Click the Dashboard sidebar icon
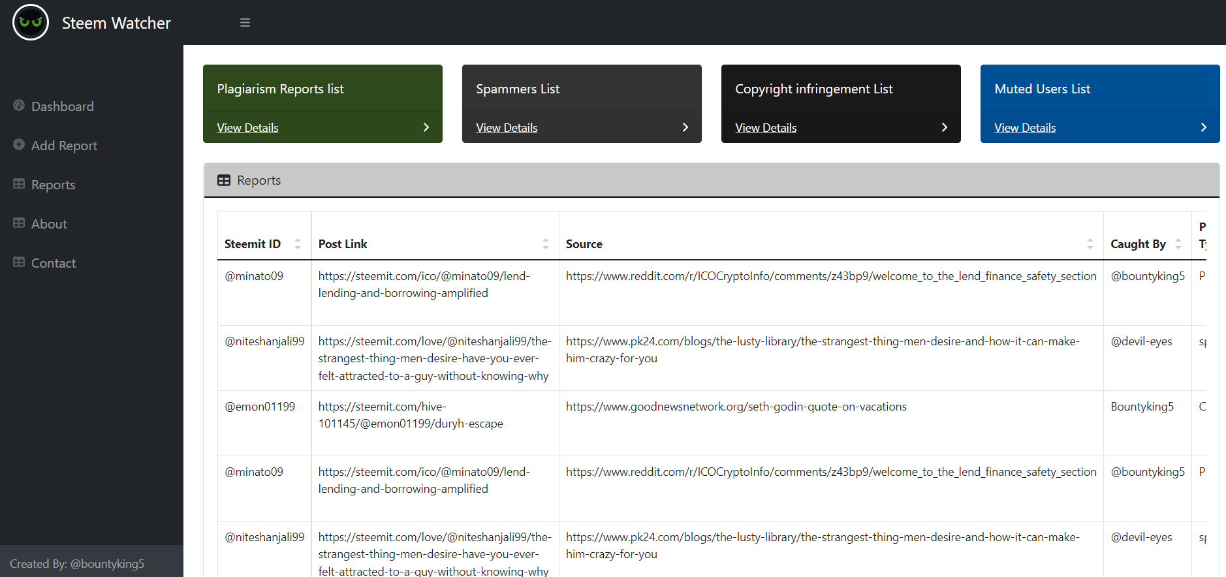The height and width of the screenshot is (577, 1226). [x=19, y=105]
